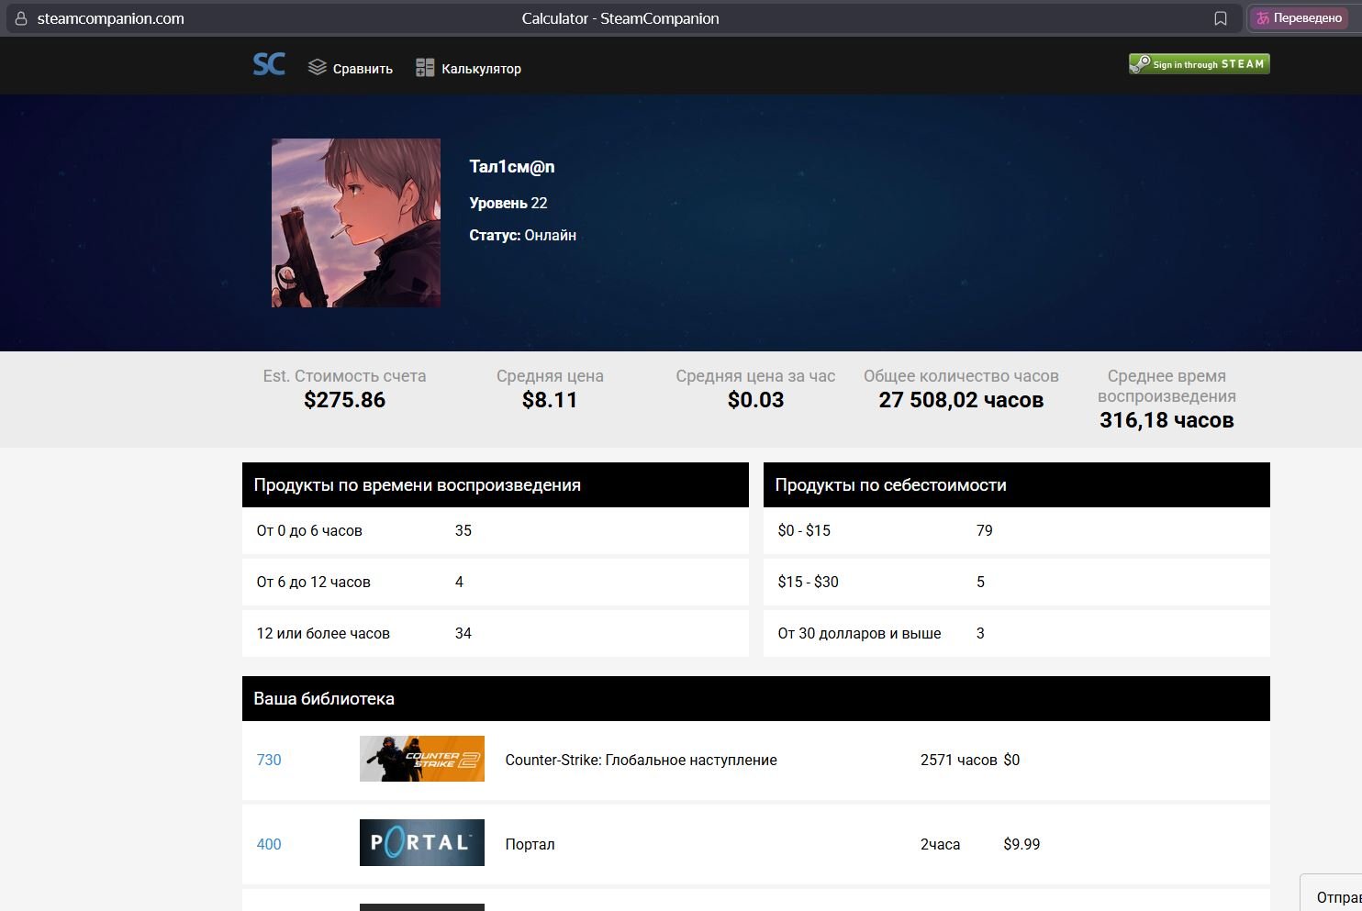This screenshot has height=911, width=1362.
Task: Click the 2571 часов playtime value
Action: [x=958, y=760]
